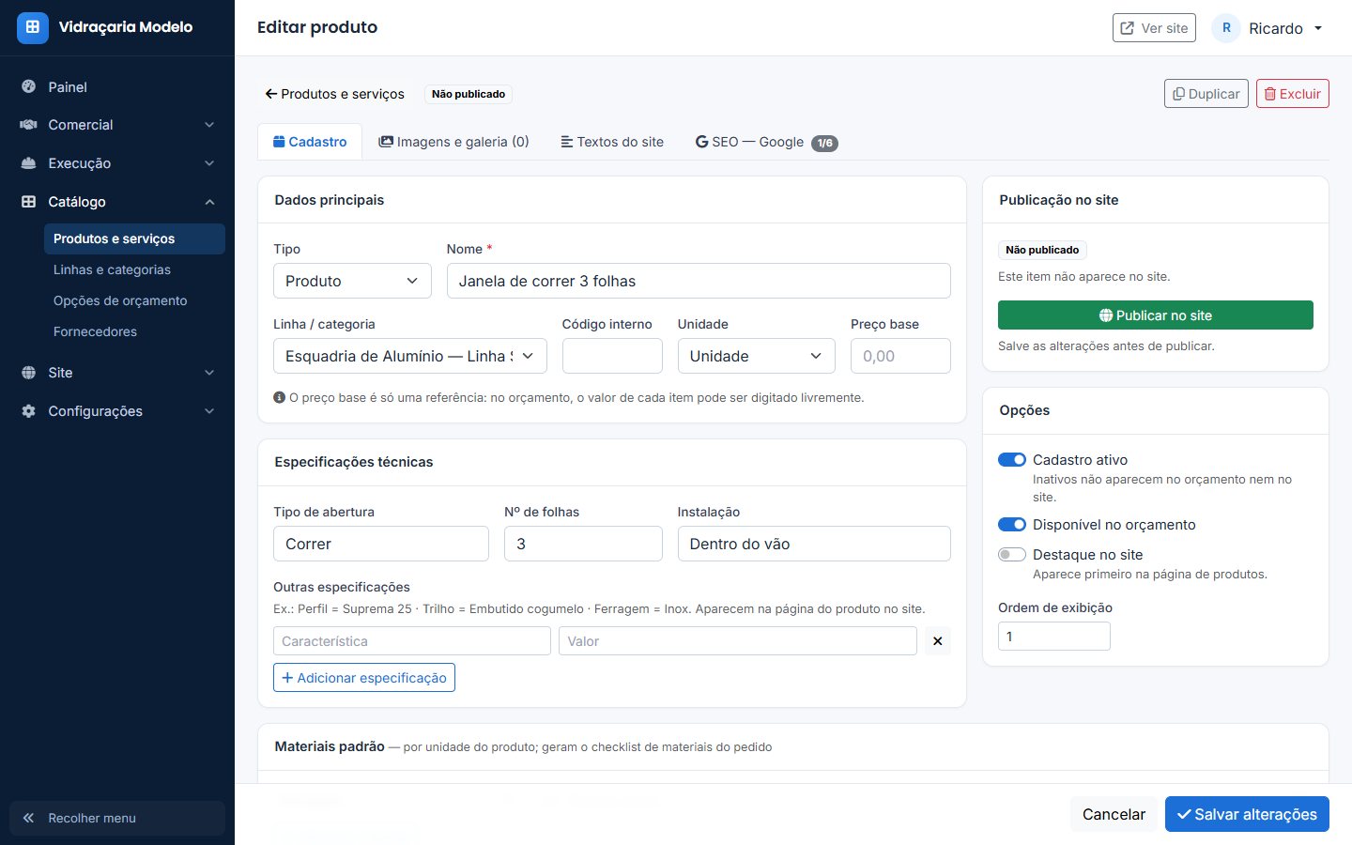The height and width of the screenshot is (845, 1352).
Task: Click Adicionar especificação button
Action: (x=364, y=678)
